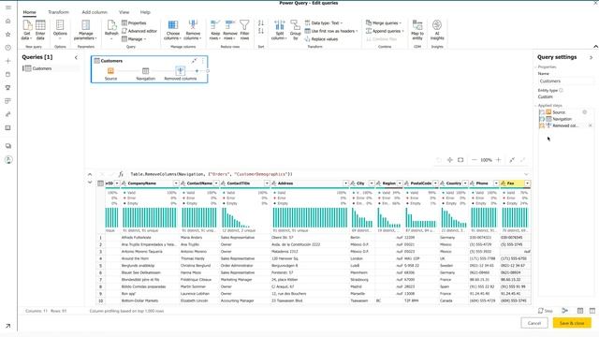Open Use first row as headers dropdown

point(331,31)
